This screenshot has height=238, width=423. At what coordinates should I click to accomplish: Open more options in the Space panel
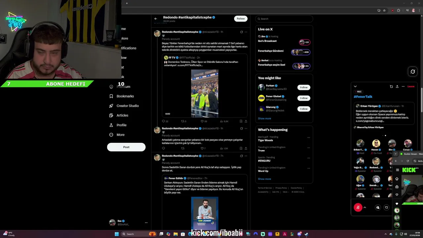[x=403, y=86]
